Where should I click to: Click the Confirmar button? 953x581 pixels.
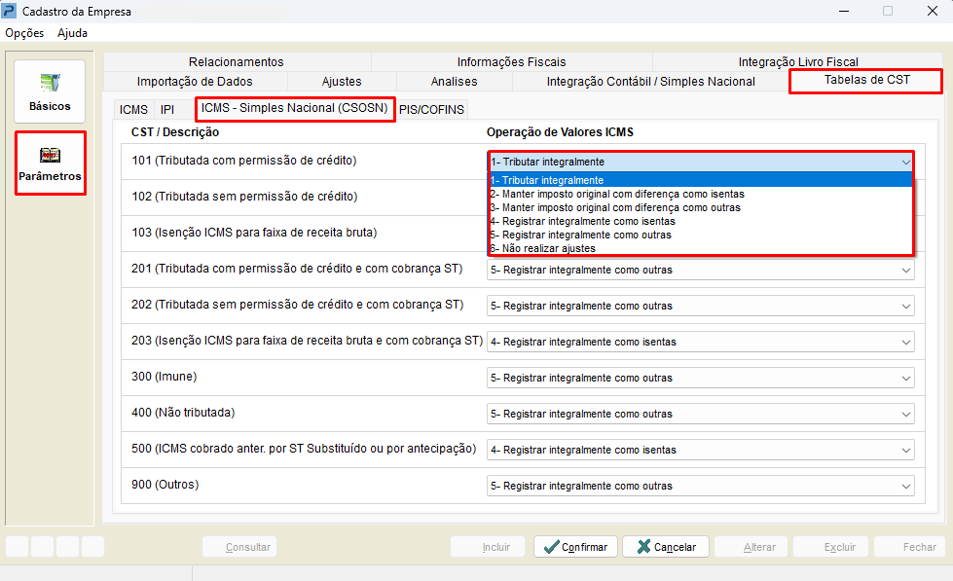(x=575, y=547)
